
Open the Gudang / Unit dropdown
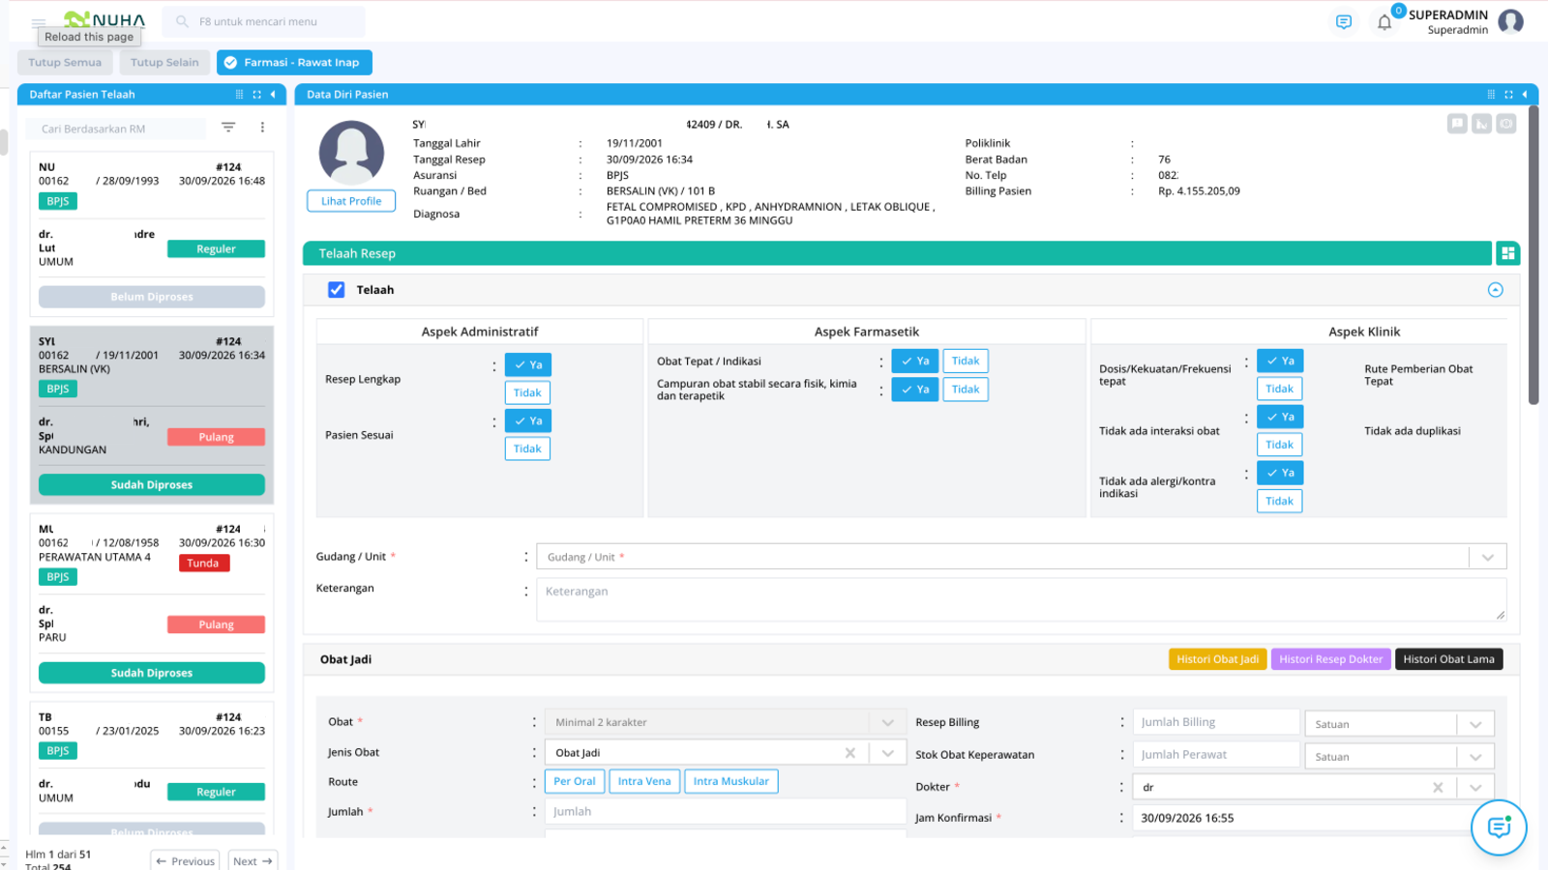click(x=1021, y=557)
